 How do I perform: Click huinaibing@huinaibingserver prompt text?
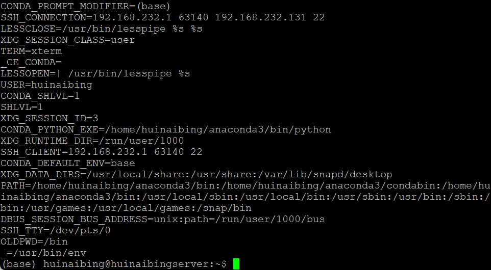126,264
